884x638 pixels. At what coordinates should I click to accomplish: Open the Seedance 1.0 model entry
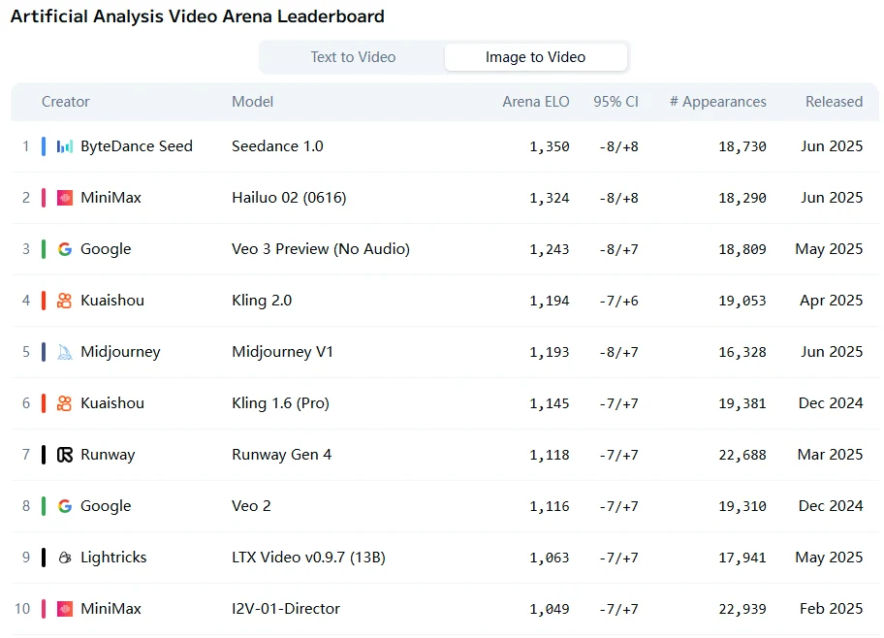277,146
